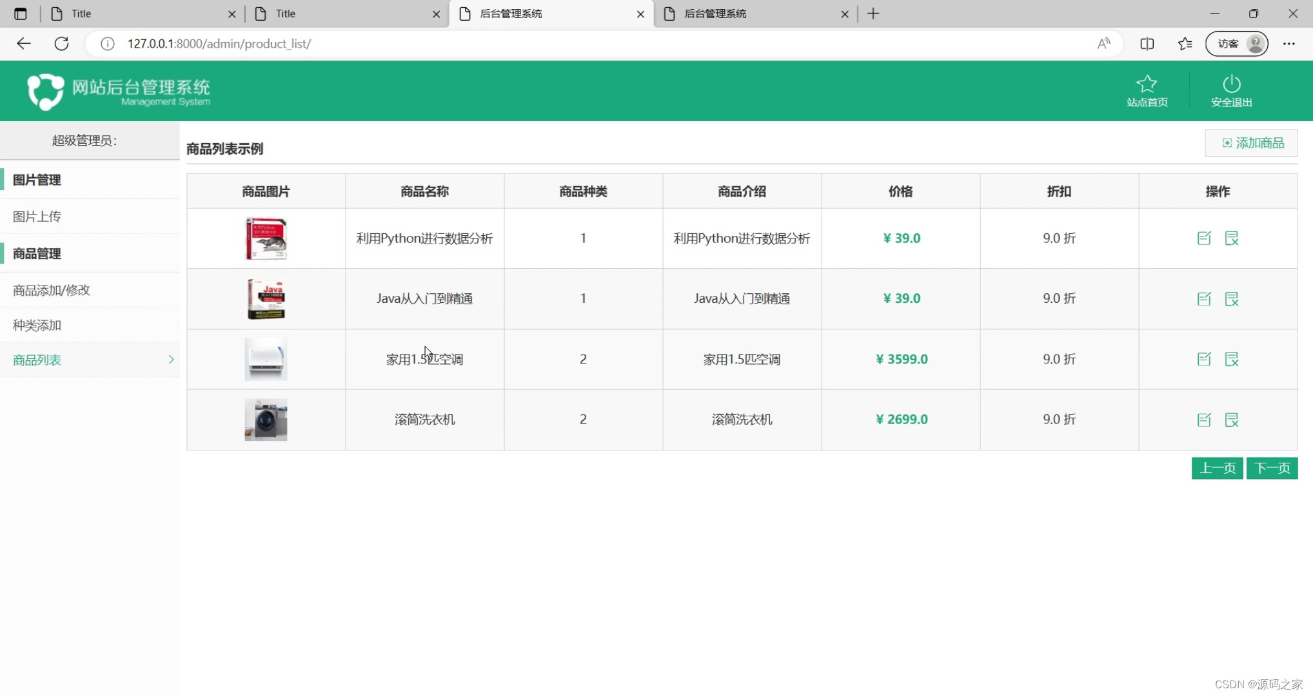The width and height of the screenshot is (1313, 696).
Task: Click the 安全退出 power icon
Action: [x=1230, y=84]
